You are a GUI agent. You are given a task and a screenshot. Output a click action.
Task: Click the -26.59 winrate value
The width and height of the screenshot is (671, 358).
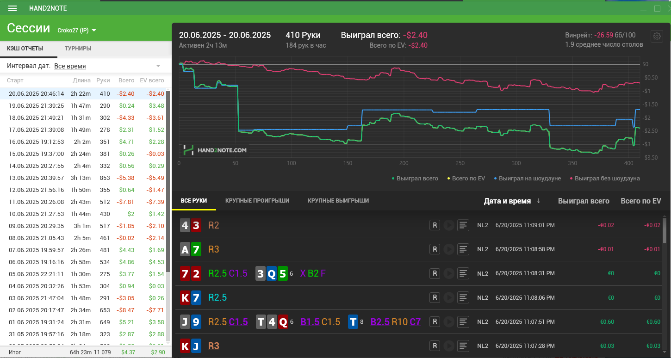coord(603,35)
